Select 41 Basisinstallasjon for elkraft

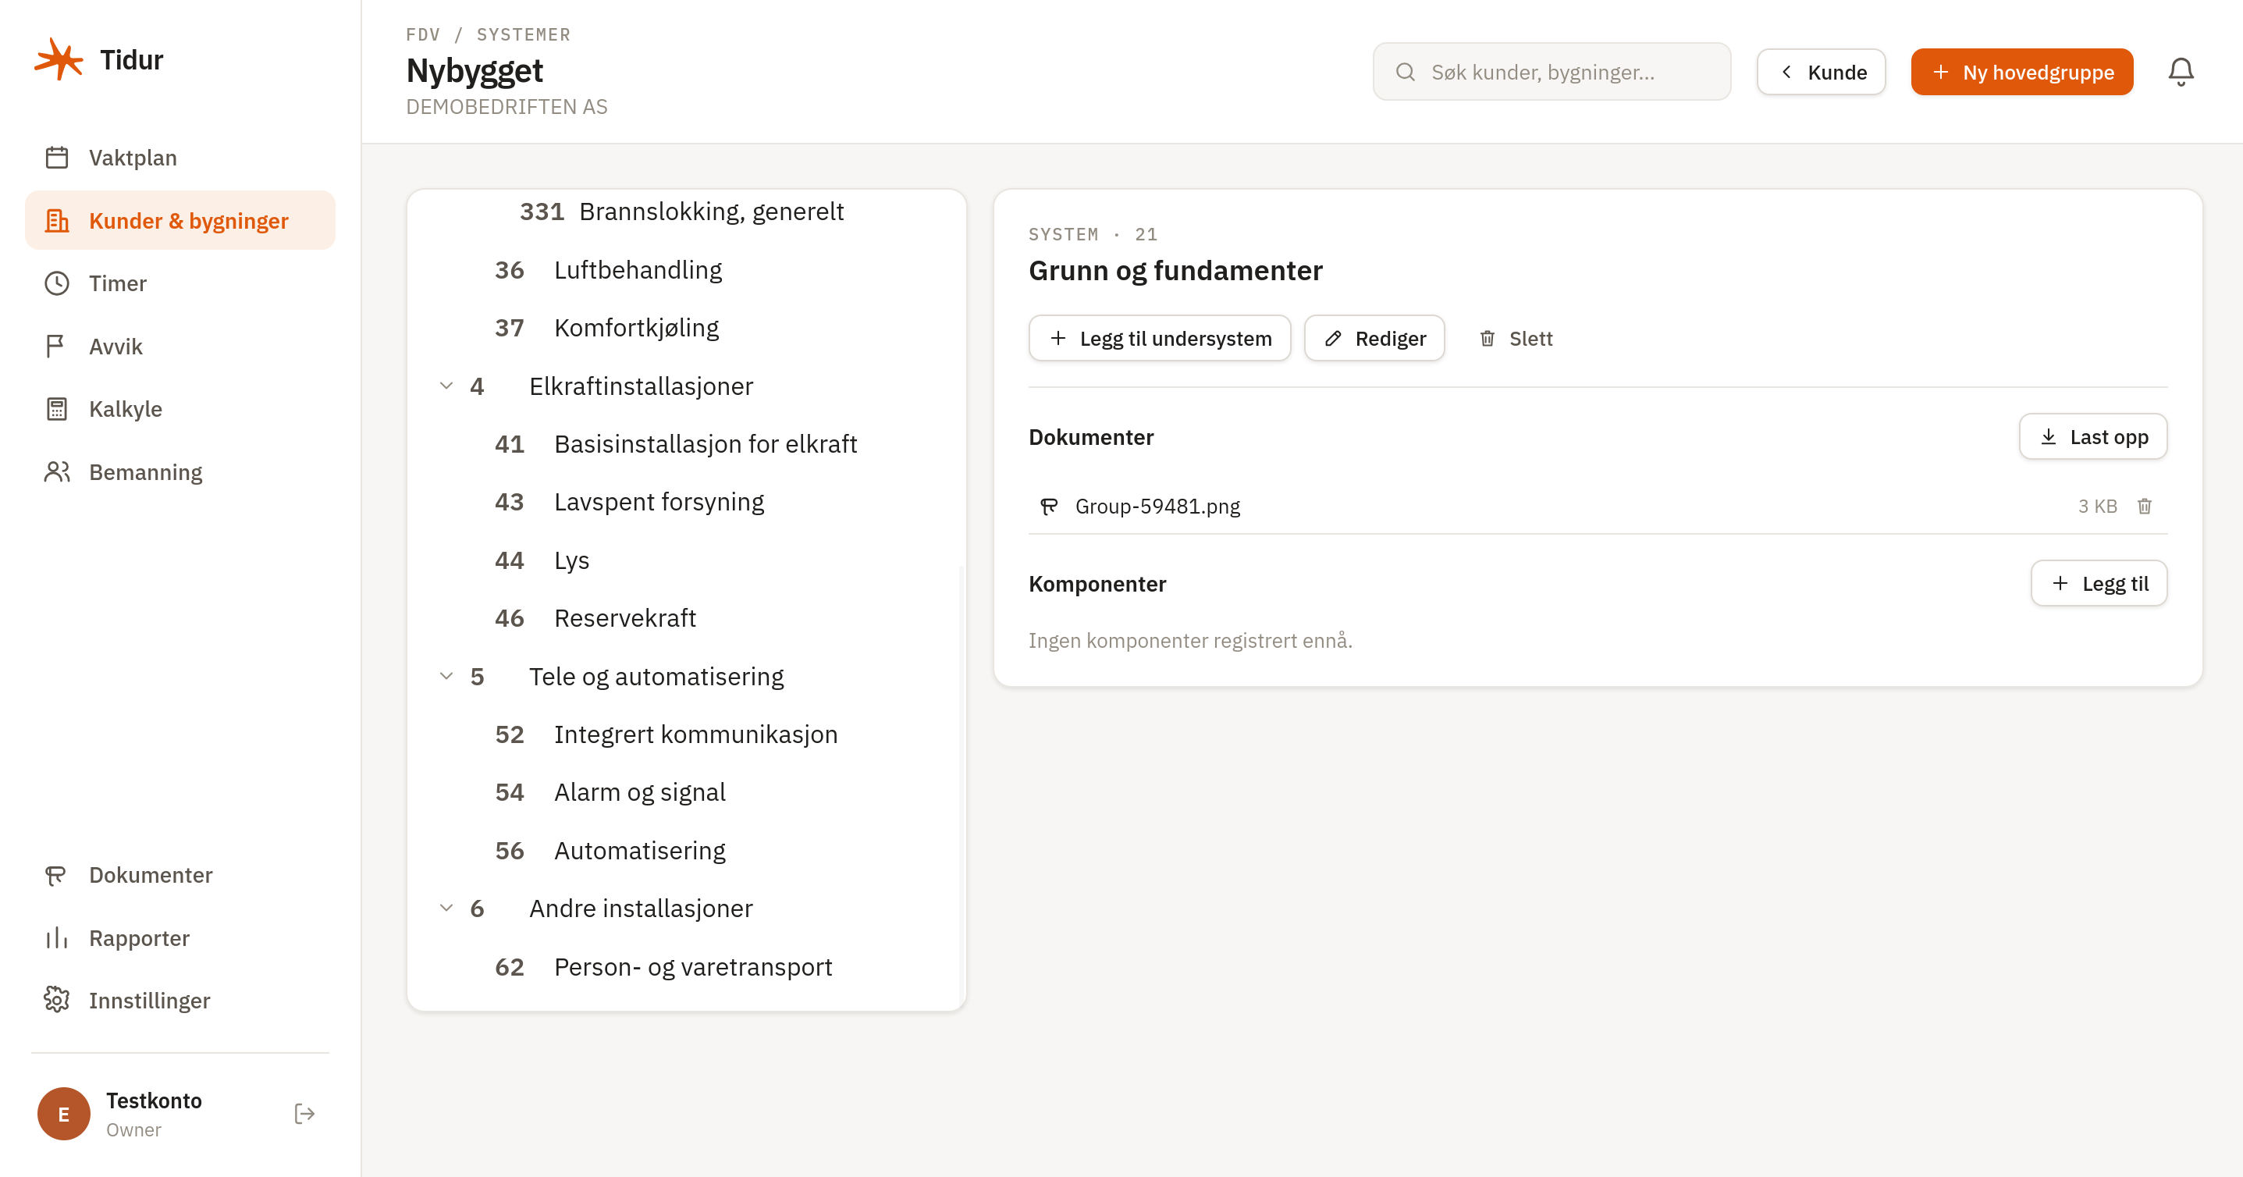[x=686, y=444]
